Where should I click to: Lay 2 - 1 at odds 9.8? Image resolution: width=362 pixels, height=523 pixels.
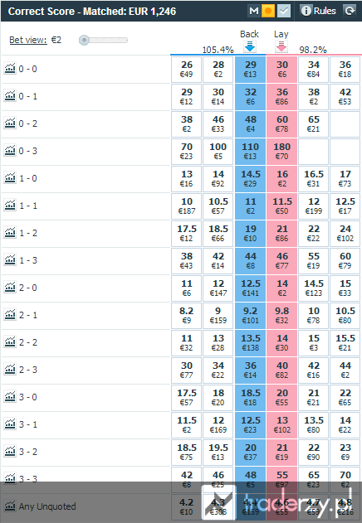[281, 315]
